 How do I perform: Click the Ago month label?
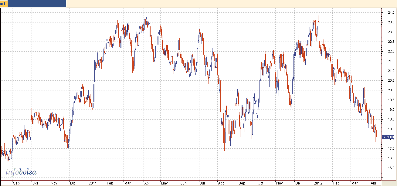click(222, 183)
